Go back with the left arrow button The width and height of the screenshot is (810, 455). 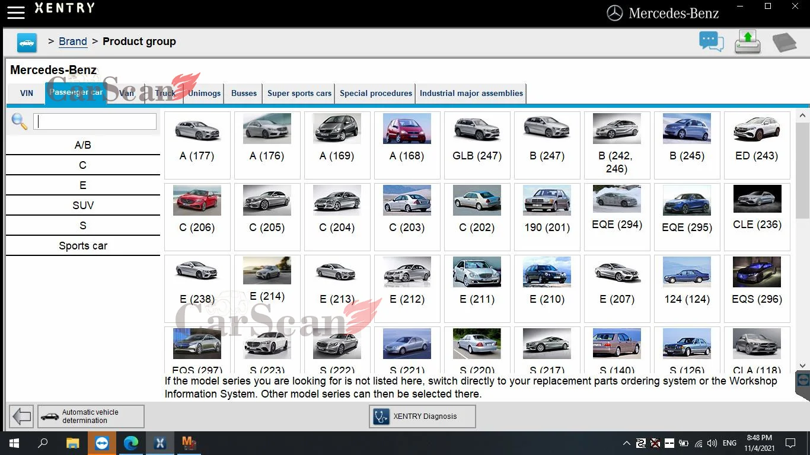coord(22,416)
